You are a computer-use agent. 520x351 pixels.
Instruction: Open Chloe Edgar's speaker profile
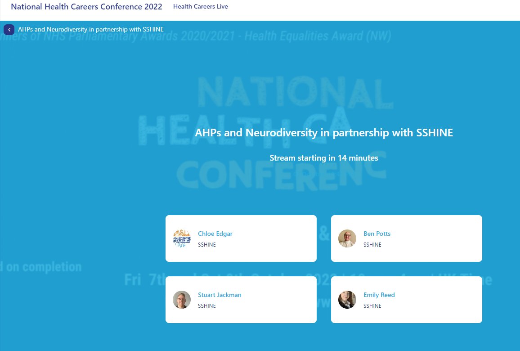click(215, 234)
